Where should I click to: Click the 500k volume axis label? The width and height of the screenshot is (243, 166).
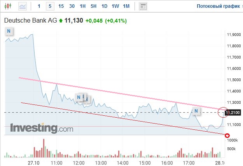[x=231, y=149]
